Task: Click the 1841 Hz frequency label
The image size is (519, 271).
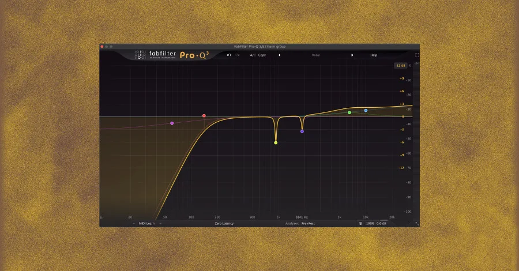Action: click(x=302, y=217)
